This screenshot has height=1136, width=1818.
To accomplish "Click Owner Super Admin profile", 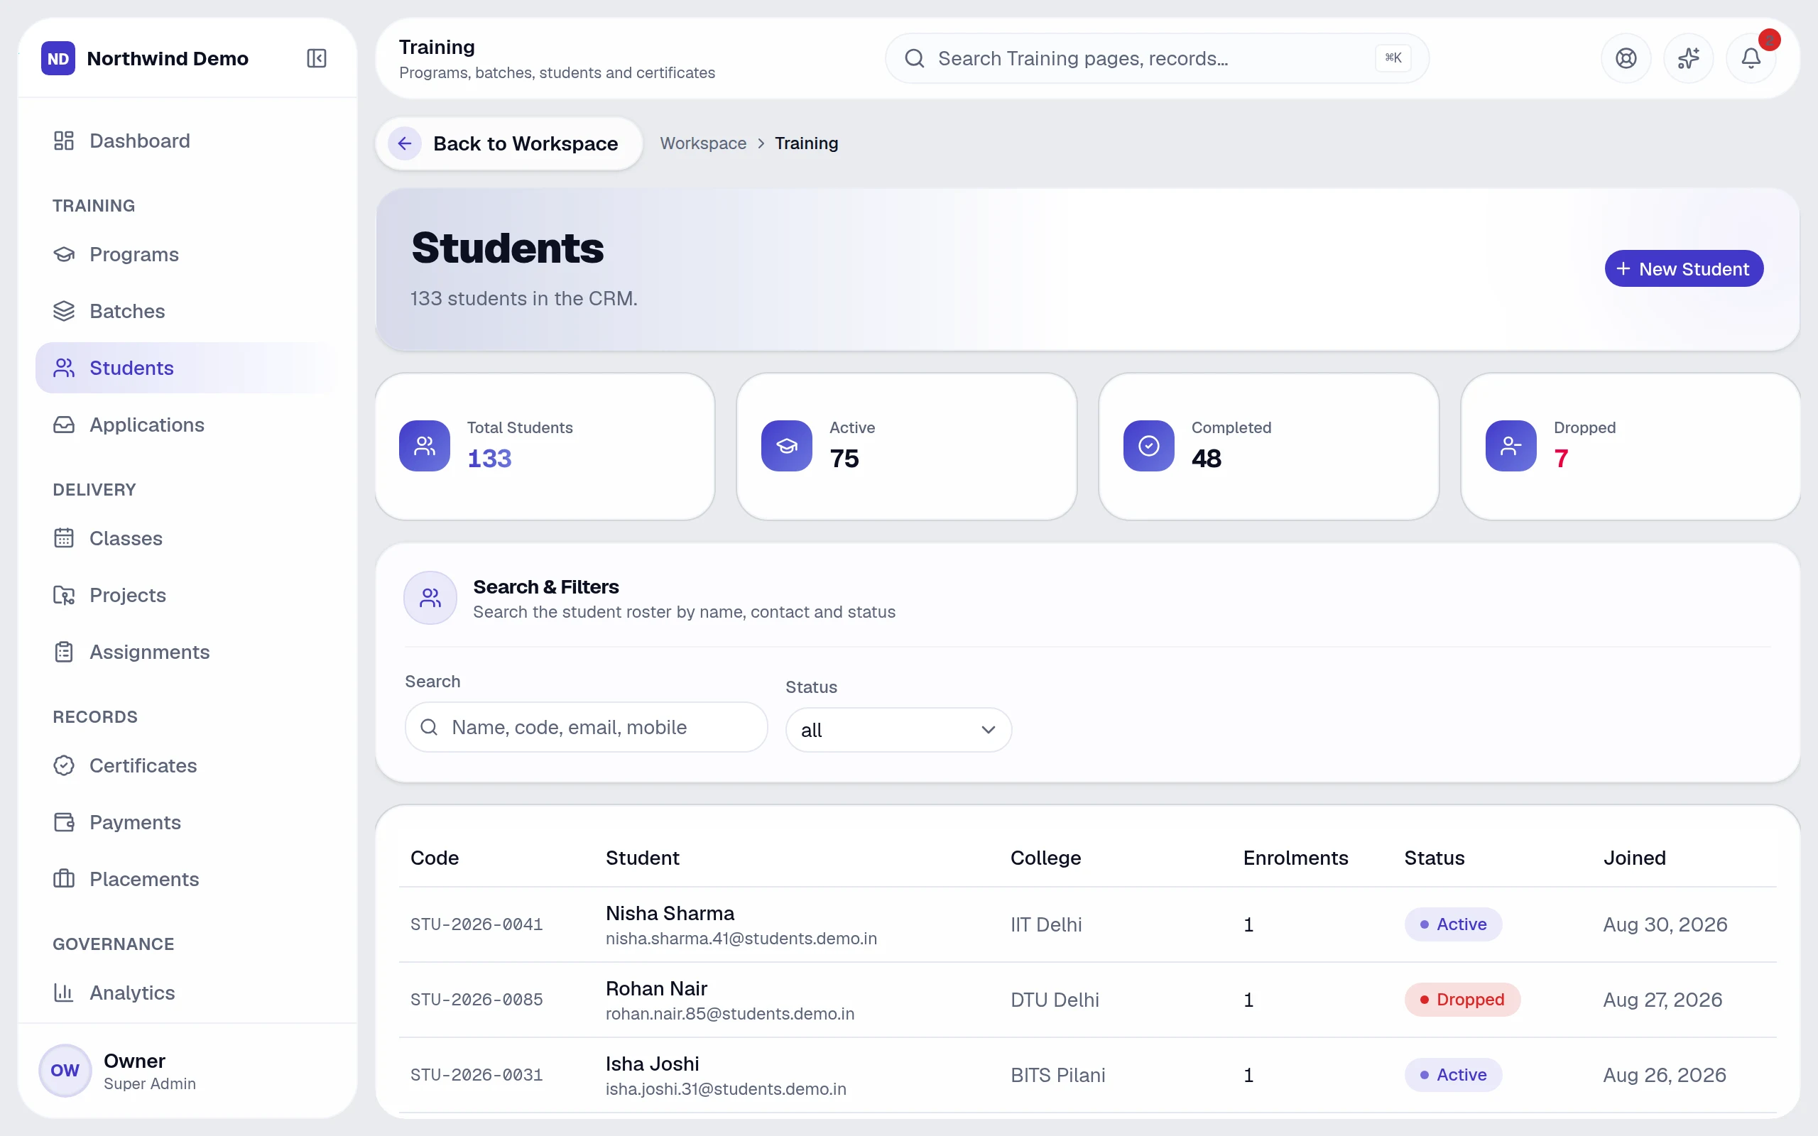I will 186,1071.
